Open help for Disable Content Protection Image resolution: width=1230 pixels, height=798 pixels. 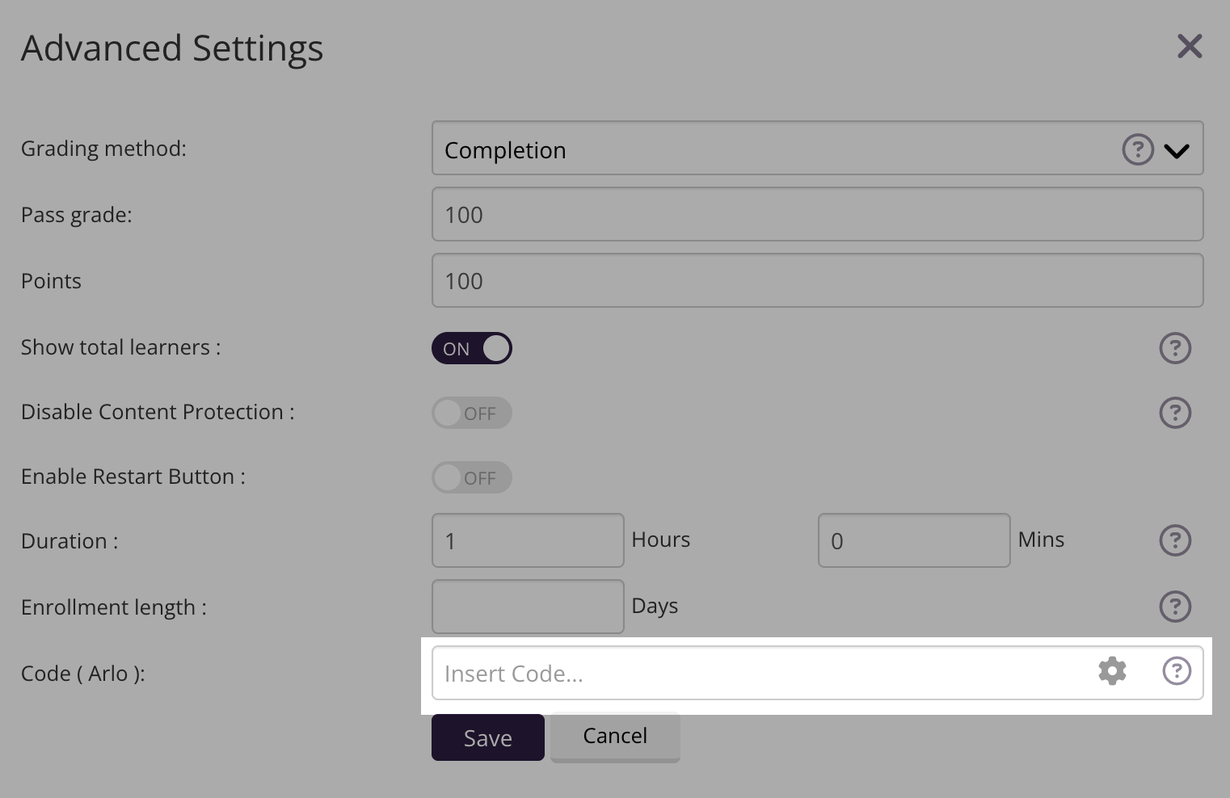[1174, 413]
